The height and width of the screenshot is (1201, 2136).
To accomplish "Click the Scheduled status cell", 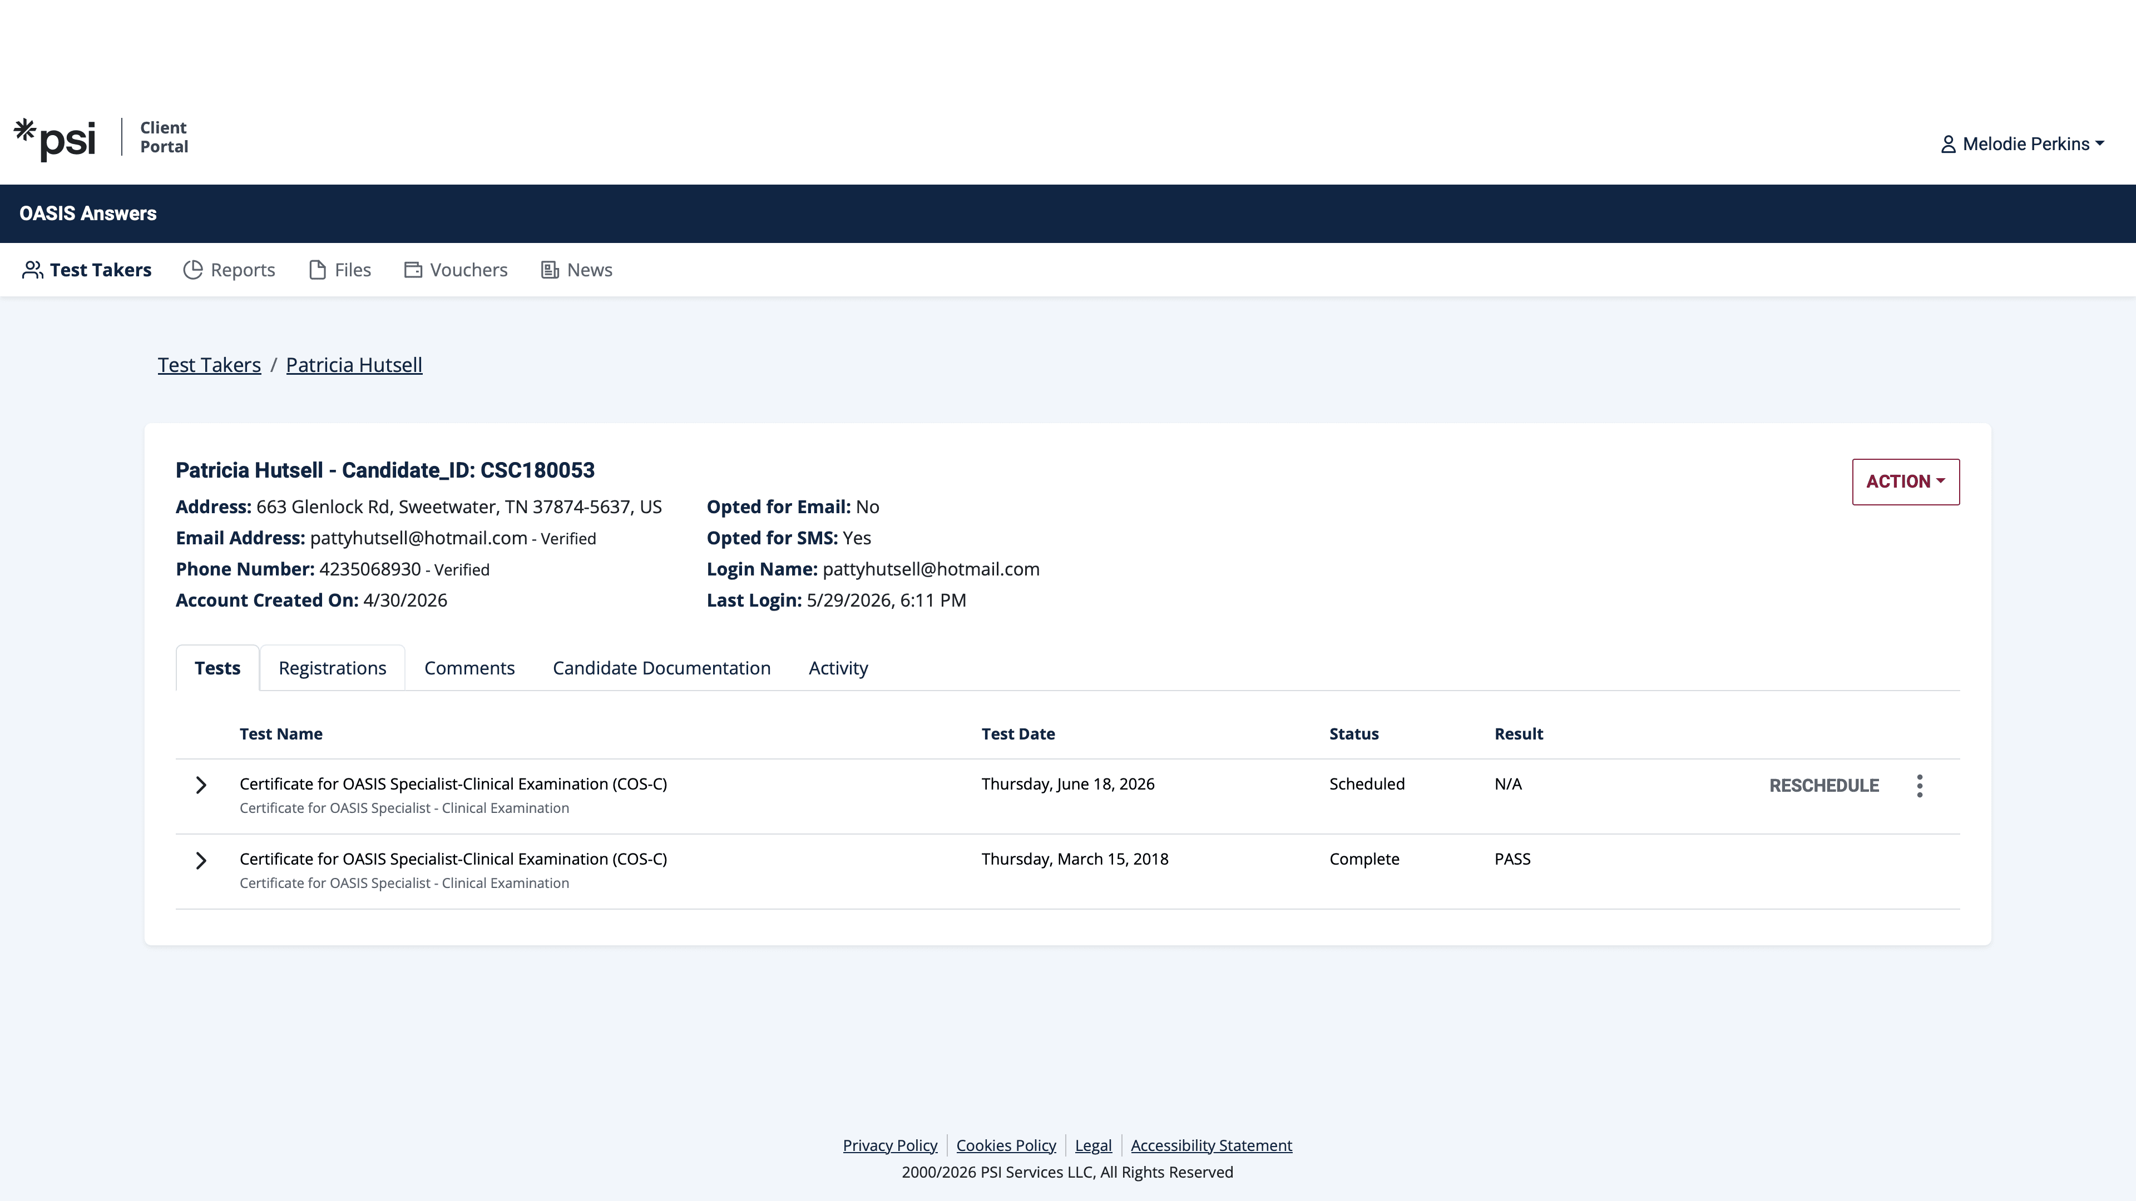I will 1367,784.
